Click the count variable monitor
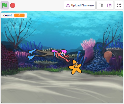This screenshot has height=104, width=124. tap(14, 15)
